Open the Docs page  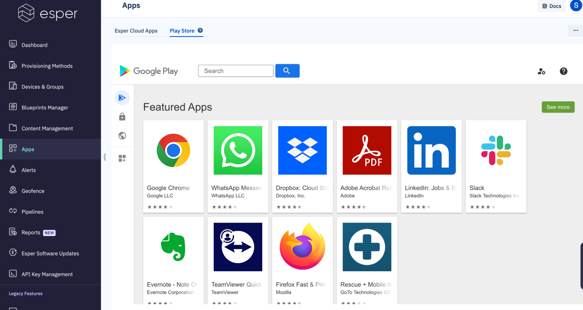coord(551,6)
